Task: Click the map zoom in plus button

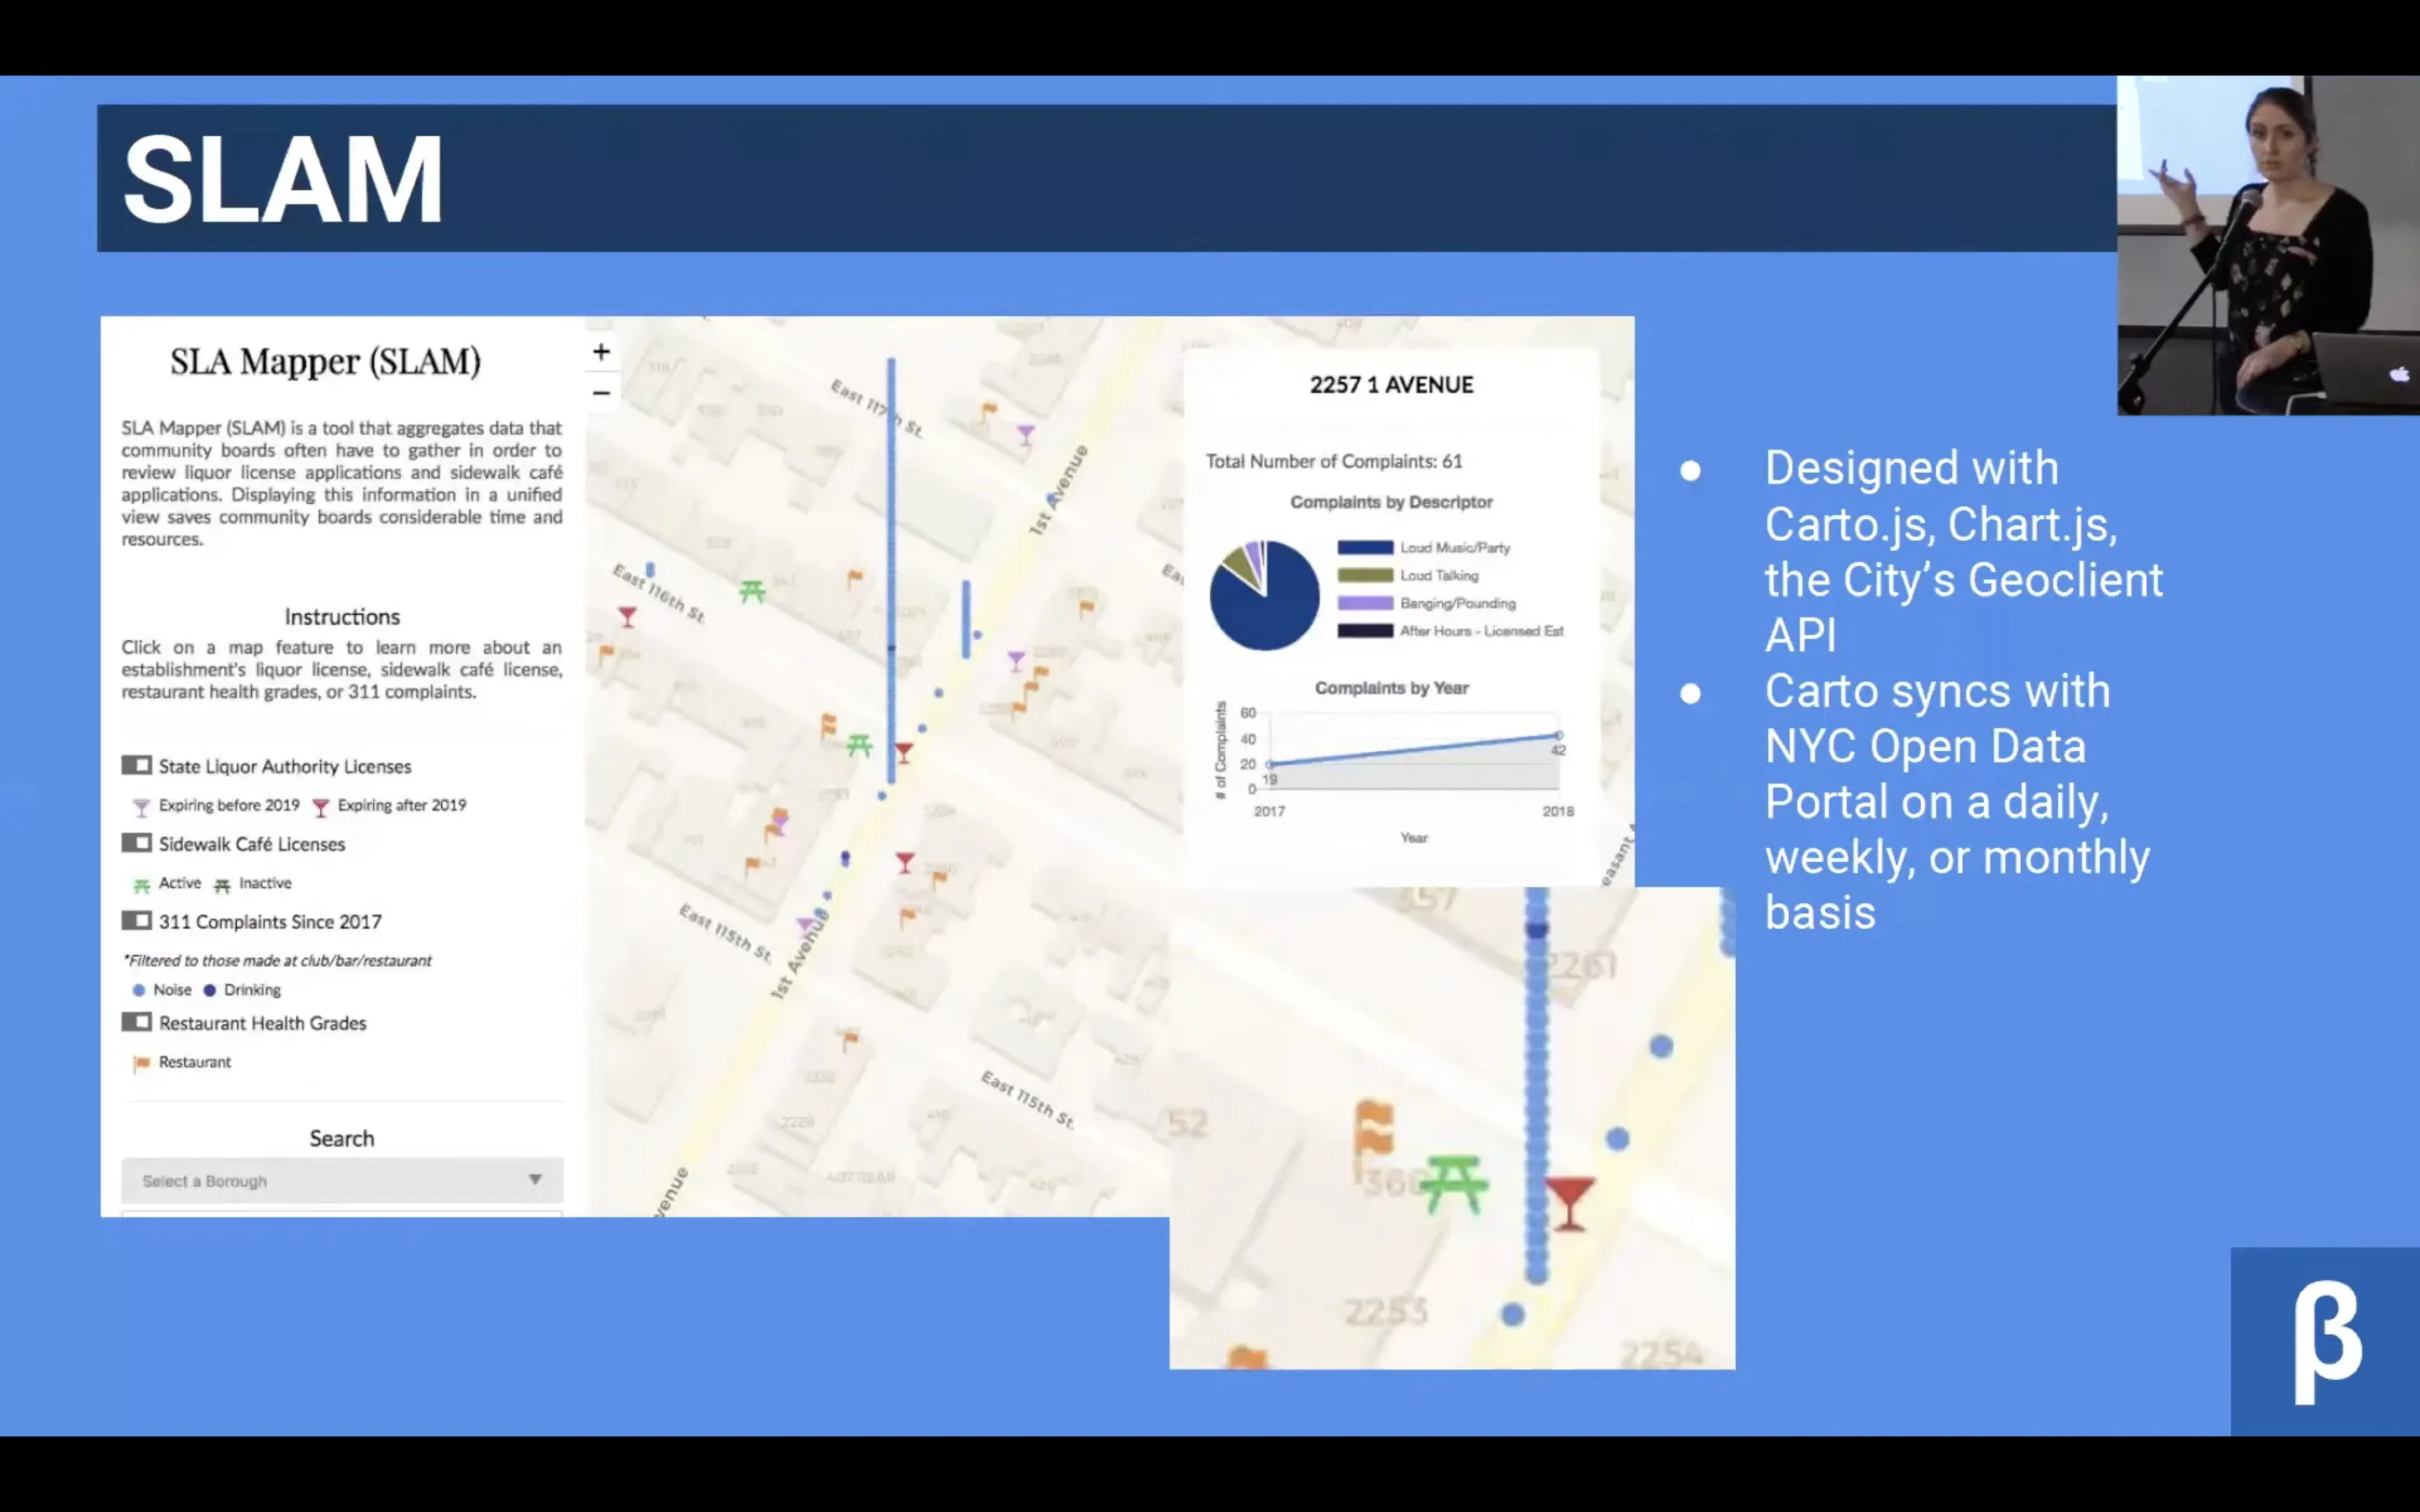Action: pyautogui.click(x=601, y=352)
